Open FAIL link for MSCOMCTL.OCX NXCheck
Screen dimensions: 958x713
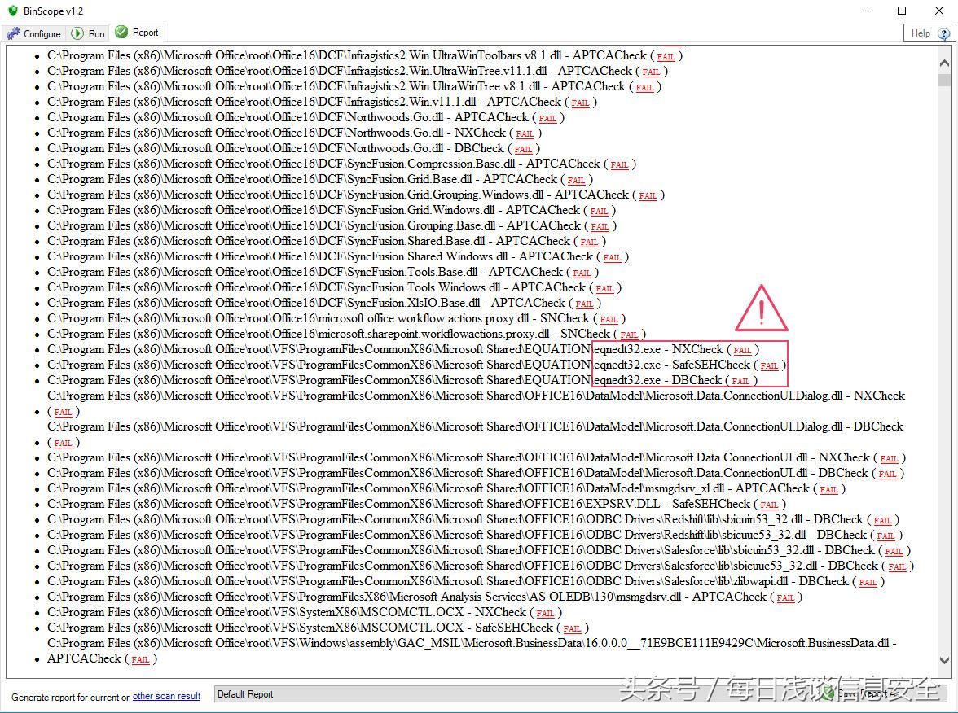[545, 614]
